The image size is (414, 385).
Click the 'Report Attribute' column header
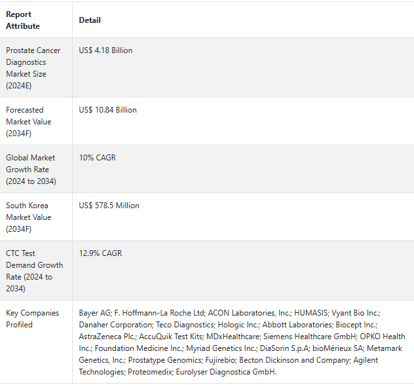click(23, 20)
